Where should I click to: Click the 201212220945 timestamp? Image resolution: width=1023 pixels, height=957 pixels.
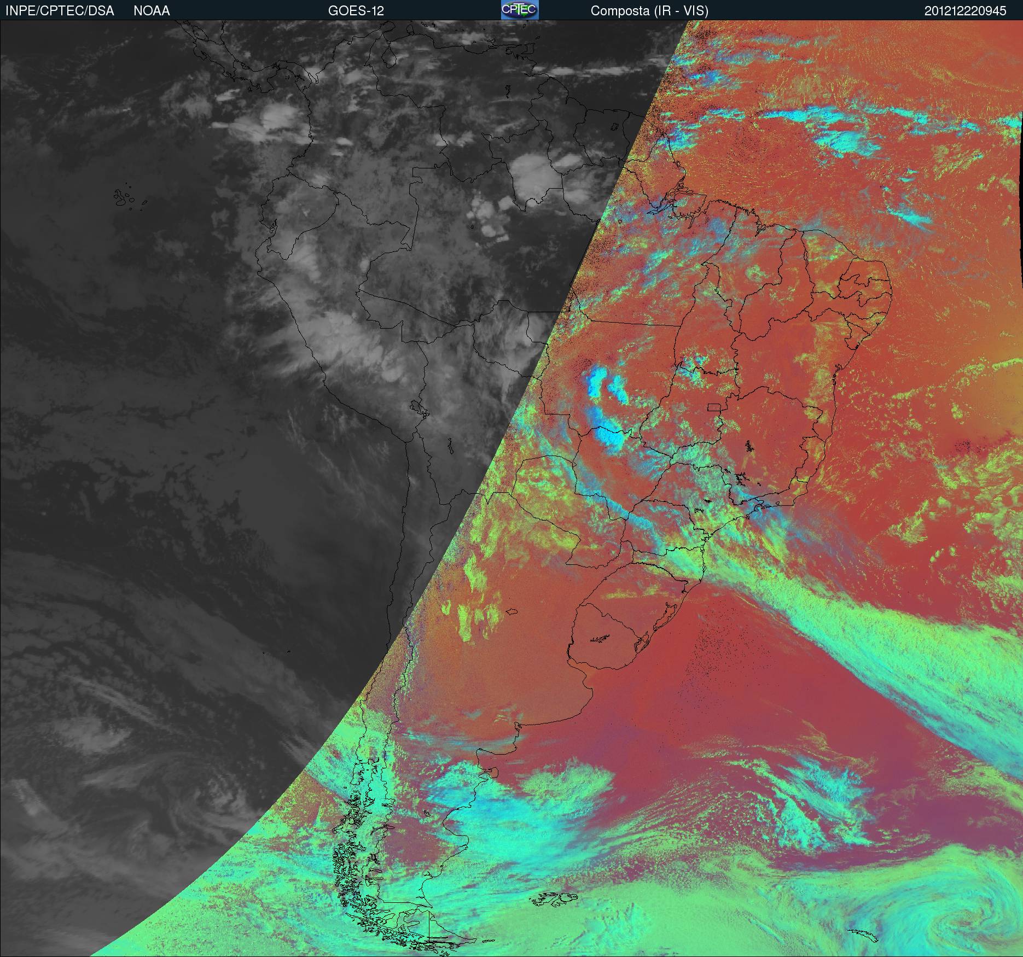(965, 11)
